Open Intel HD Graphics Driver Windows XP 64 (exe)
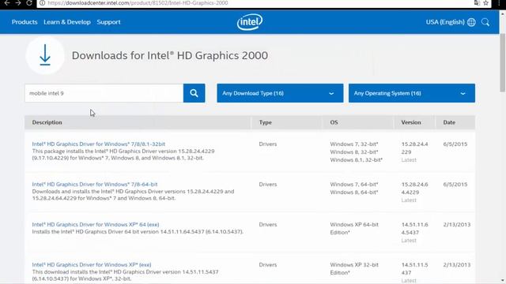The height and width of the screenshot is (284, 506). tap(96, 224)
